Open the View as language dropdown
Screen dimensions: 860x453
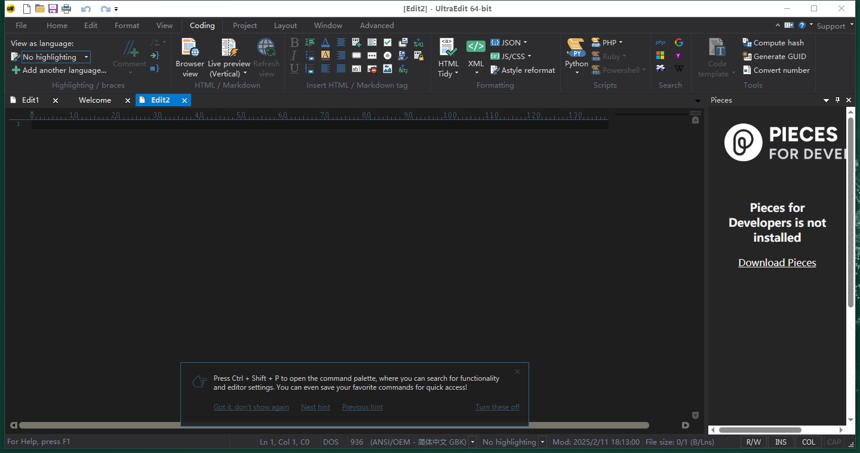[86, 57]
